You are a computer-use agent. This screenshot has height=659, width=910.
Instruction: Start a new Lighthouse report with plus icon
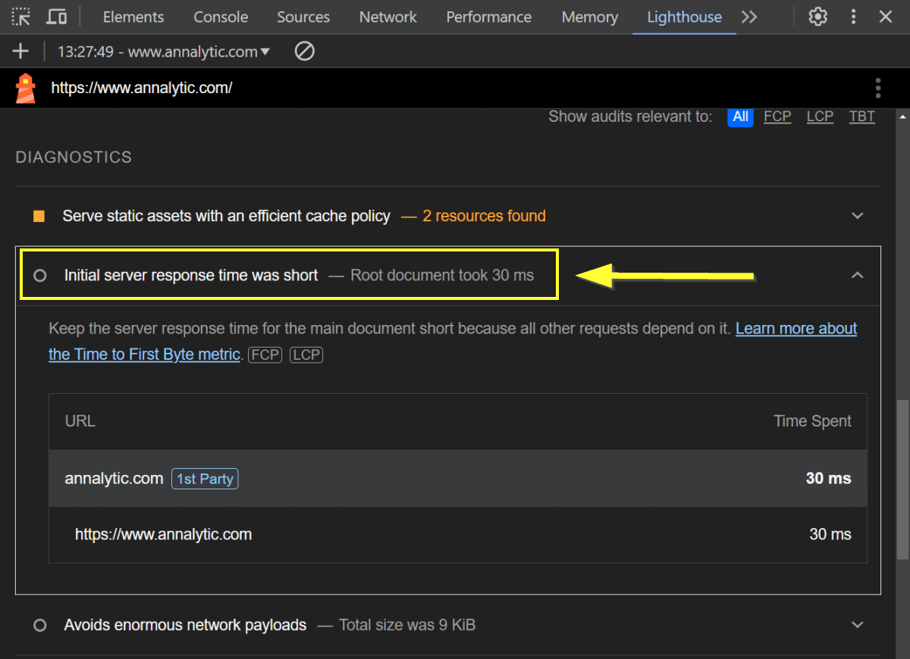tap(20, 52)
